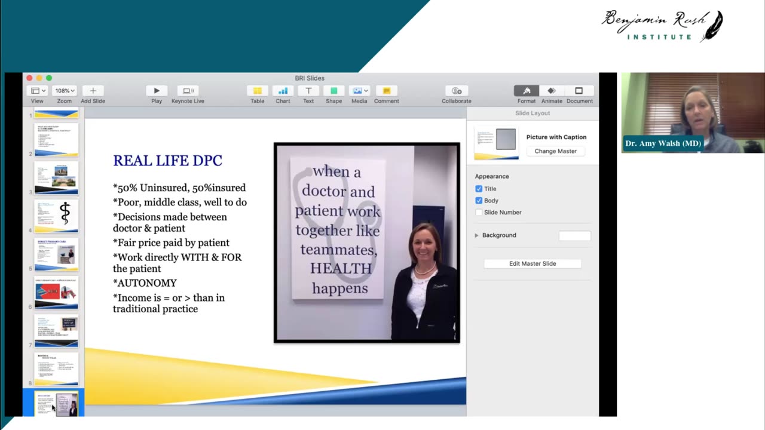Viewport: 765px width, 430px height.
Task: Switch to the Format inspector
Action: tap(527, 91)
